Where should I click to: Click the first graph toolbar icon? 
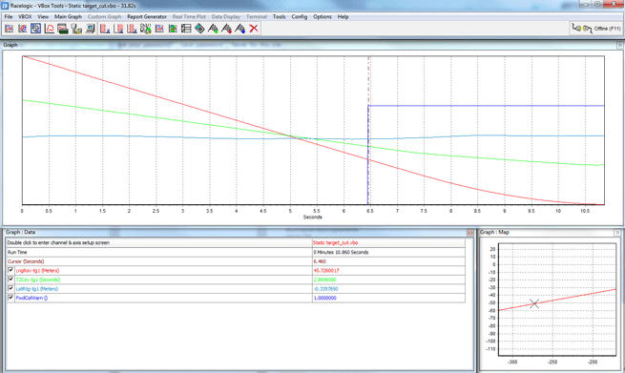[9, 29]
